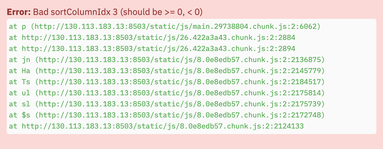Image resolution: width=383 pixels, height=149 pixels.
Task: Click the position number 2136875
Action: (x=306, y=60)
